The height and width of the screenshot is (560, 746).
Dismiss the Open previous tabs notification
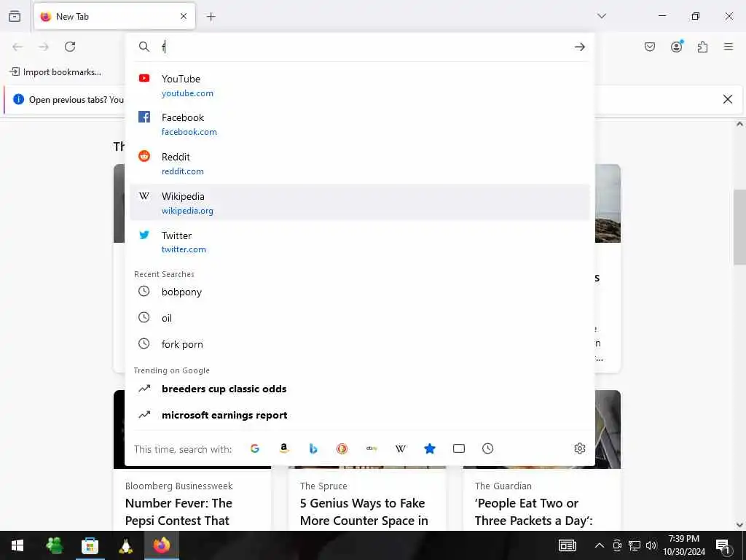point(728,99)
